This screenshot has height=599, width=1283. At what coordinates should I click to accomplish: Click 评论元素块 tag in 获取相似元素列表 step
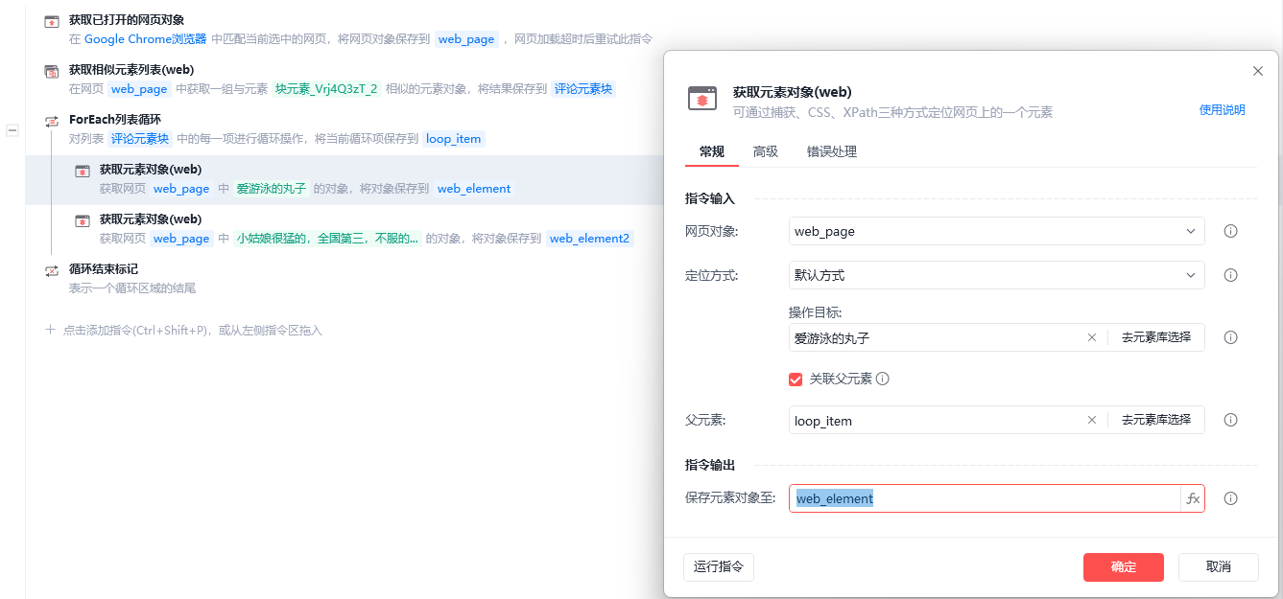pyautogui.click(x=583, y=89)
